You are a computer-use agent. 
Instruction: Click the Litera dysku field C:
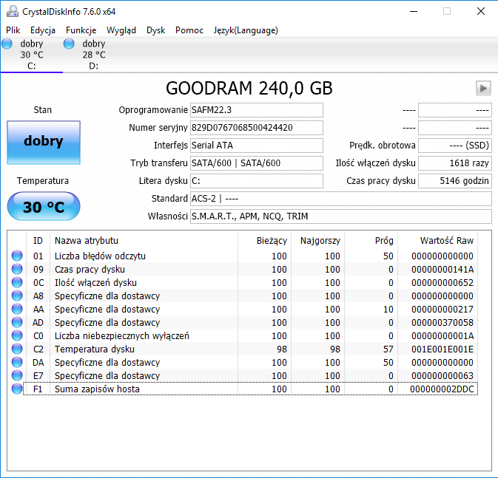257,181
